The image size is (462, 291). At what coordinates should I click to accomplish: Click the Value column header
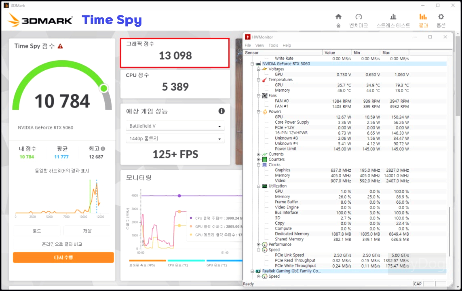[x=337, y=53]
